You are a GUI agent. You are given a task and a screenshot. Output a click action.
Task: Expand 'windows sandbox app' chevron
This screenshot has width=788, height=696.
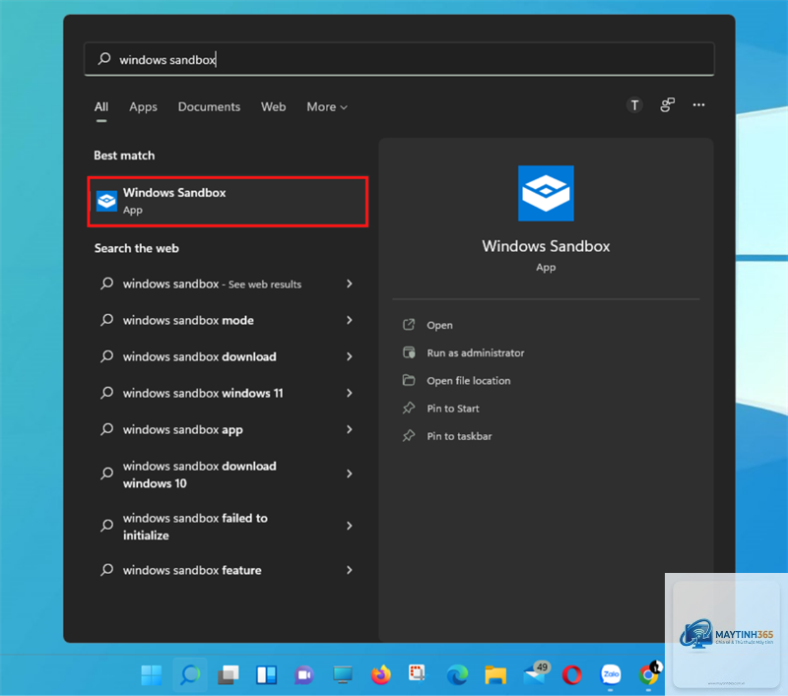click(x=350, y=429)
